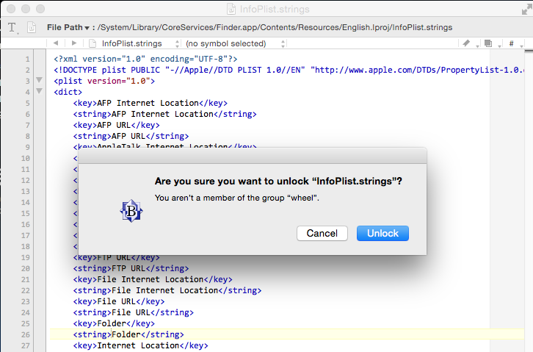This screenshot has width=533, height=352.
Task: Open the Markers pencil icon menu
Action: (x=468, y=43)
